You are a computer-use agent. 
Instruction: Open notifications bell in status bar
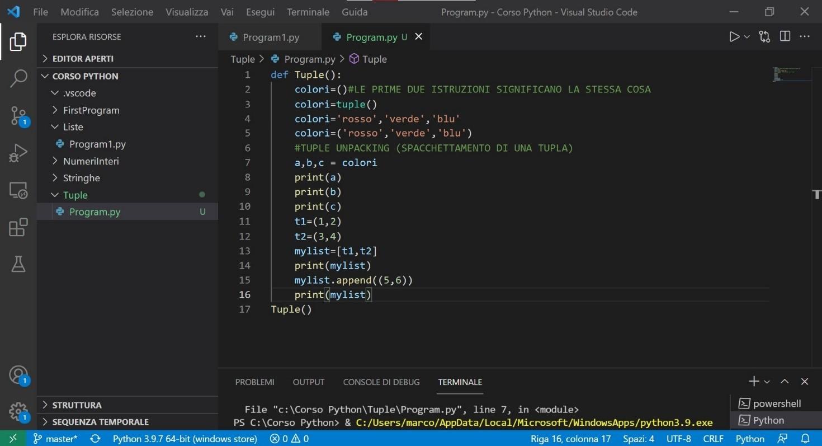click(805, 439)
